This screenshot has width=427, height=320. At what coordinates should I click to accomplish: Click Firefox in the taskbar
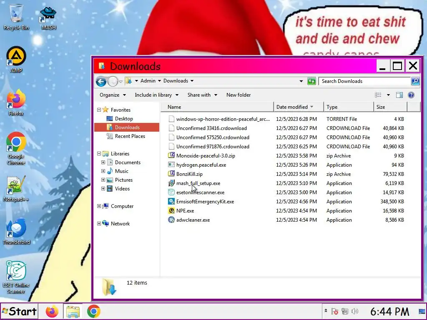pyautogui.click(x=52, y=311)
